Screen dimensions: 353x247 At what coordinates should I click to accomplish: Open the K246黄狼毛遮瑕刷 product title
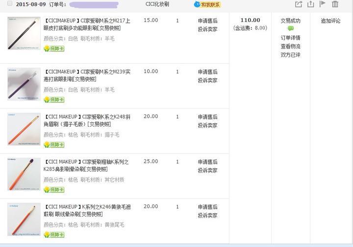pos(87,210)
